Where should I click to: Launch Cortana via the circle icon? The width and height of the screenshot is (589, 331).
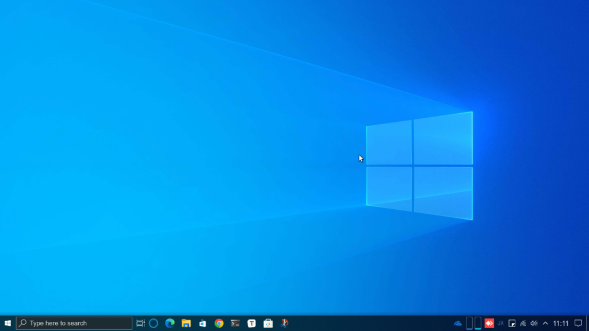153,323
